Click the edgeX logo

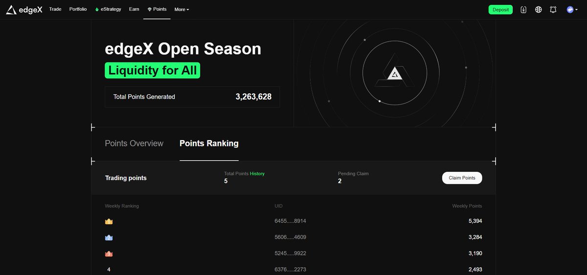tap(24, 10)
